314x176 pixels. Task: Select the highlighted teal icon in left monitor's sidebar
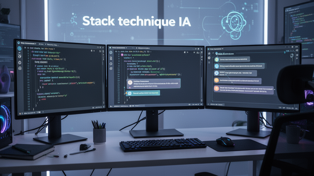coord(19,48)
